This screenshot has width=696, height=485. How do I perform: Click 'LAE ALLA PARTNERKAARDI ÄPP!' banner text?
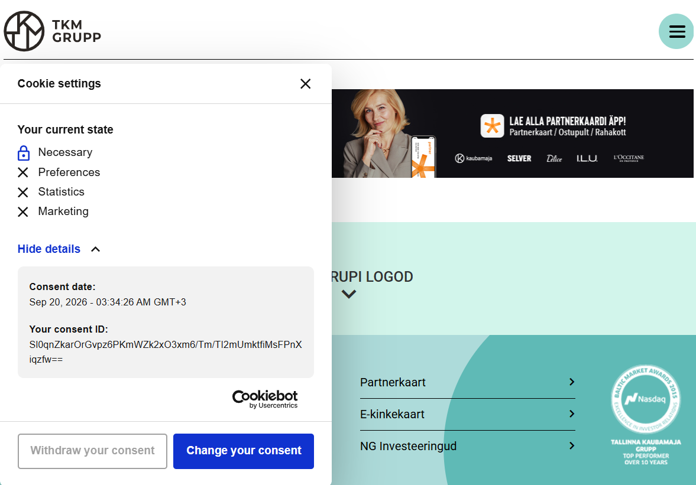(568, 121)
